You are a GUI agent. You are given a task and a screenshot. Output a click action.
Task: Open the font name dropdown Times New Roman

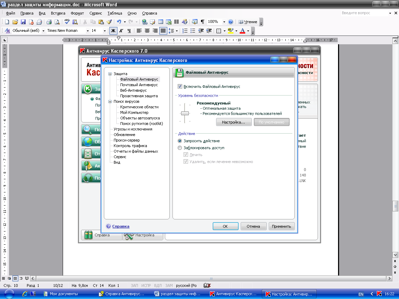[x=88, y=31]
